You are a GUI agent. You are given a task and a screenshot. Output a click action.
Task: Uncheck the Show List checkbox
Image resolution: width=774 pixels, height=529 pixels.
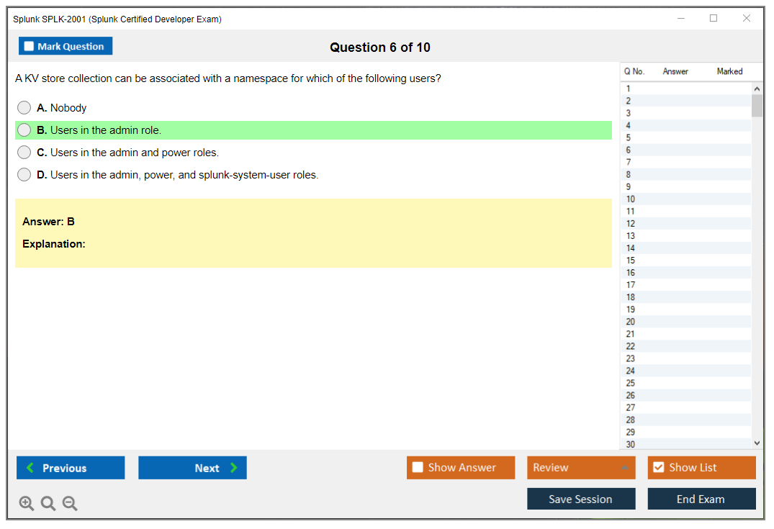(x=658, y=468)
